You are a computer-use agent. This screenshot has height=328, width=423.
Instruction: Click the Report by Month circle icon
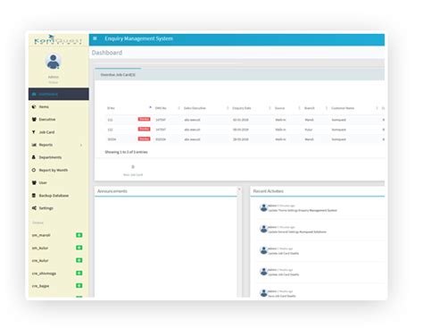(34, 170)
